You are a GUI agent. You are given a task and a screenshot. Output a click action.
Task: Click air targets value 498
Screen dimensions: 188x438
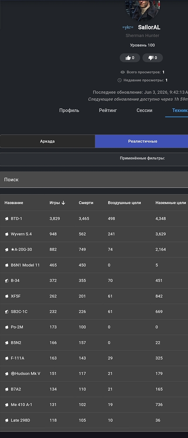click(x=112, y=219)
